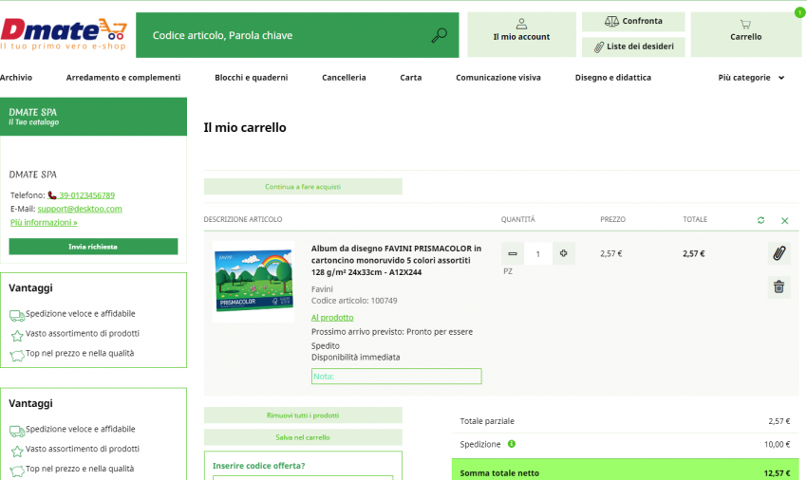
Task: Open Comunicazione visiva category
Action: 498,78
